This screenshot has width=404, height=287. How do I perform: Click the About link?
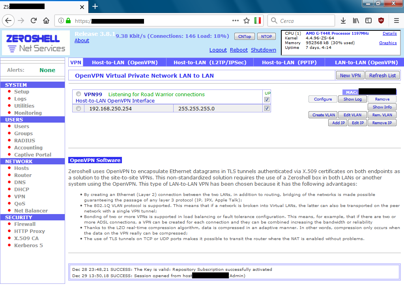coord(82,41)
